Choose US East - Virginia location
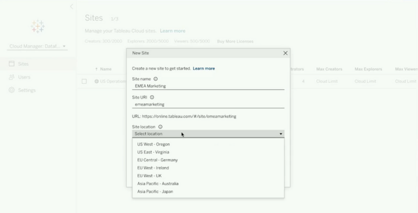Viewport: 418px width, 213px height. [x=208, y=152]
